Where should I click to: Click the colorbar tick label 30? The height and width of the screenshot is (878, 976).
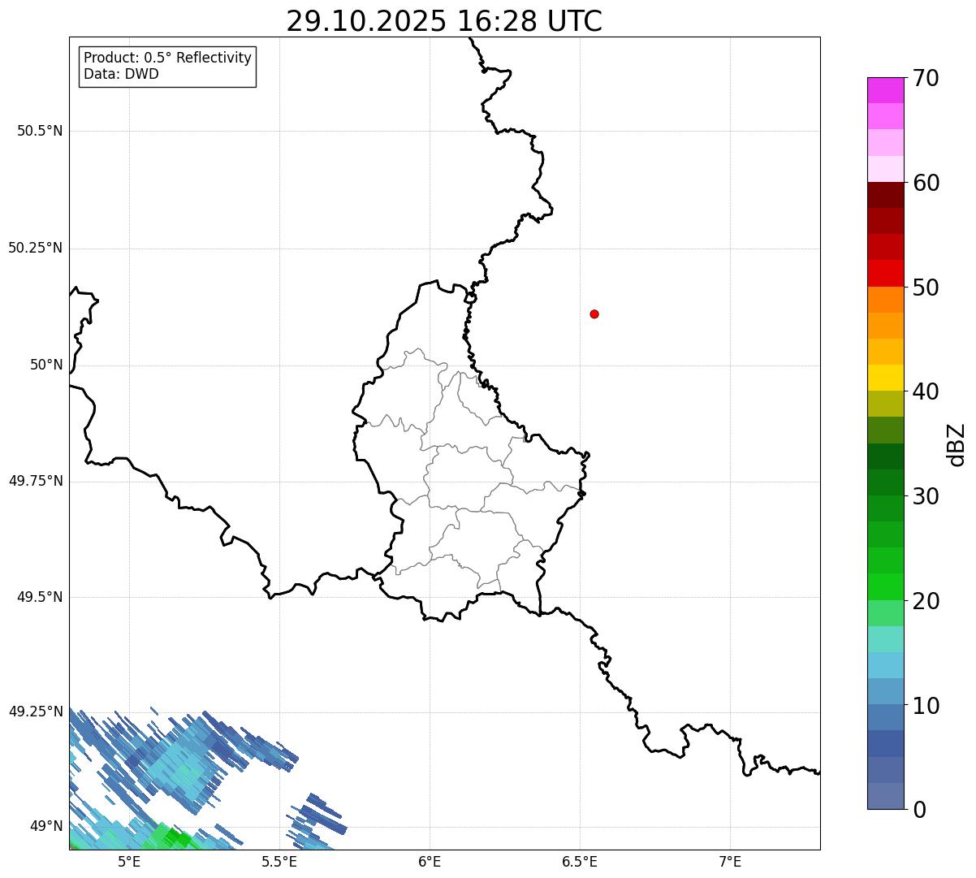(x=926, y=496)
